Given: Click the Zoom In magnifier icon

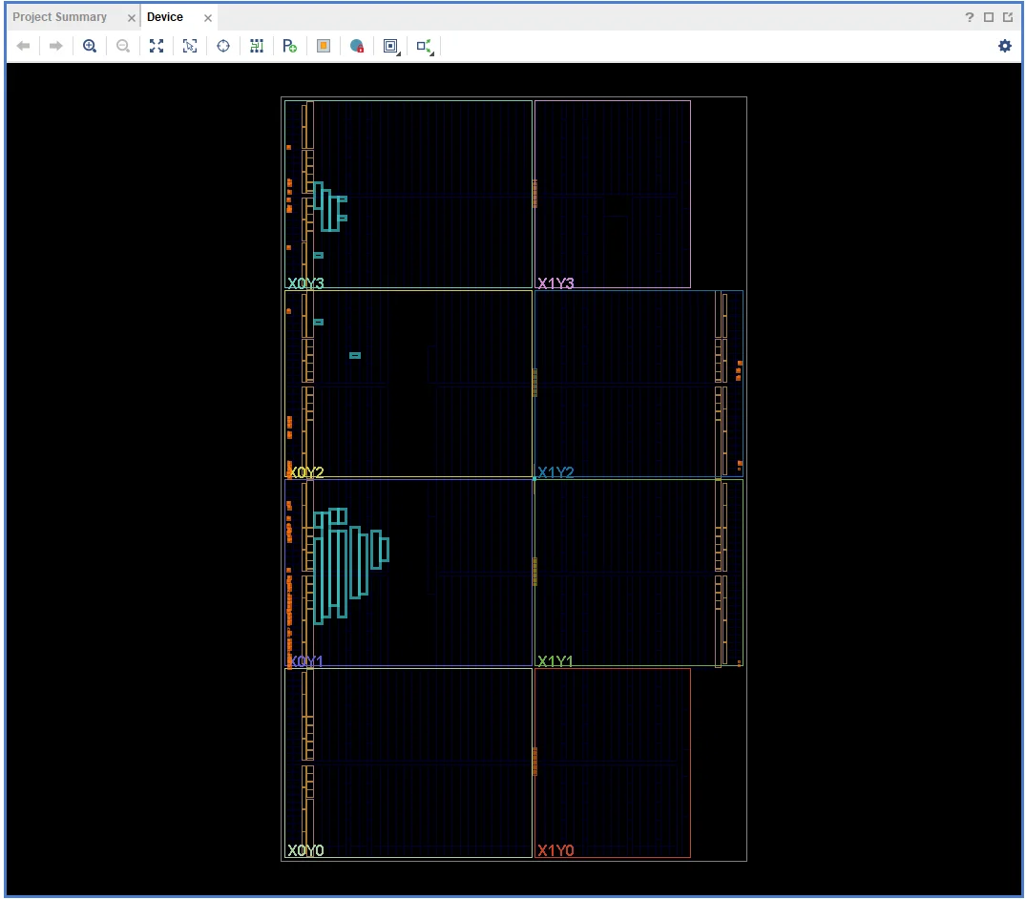Looking at the screenshot, I should (x=90, y=46).
